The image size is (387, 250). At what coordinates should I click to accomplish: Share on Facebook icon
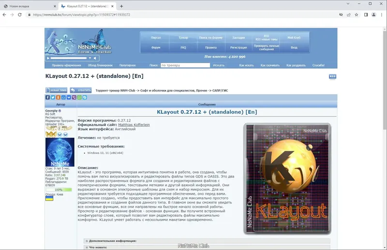[x=47, y=98]
